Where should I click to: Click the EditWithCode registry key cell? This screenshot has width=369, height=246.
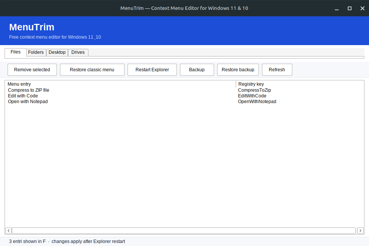[x=252, y=96]
